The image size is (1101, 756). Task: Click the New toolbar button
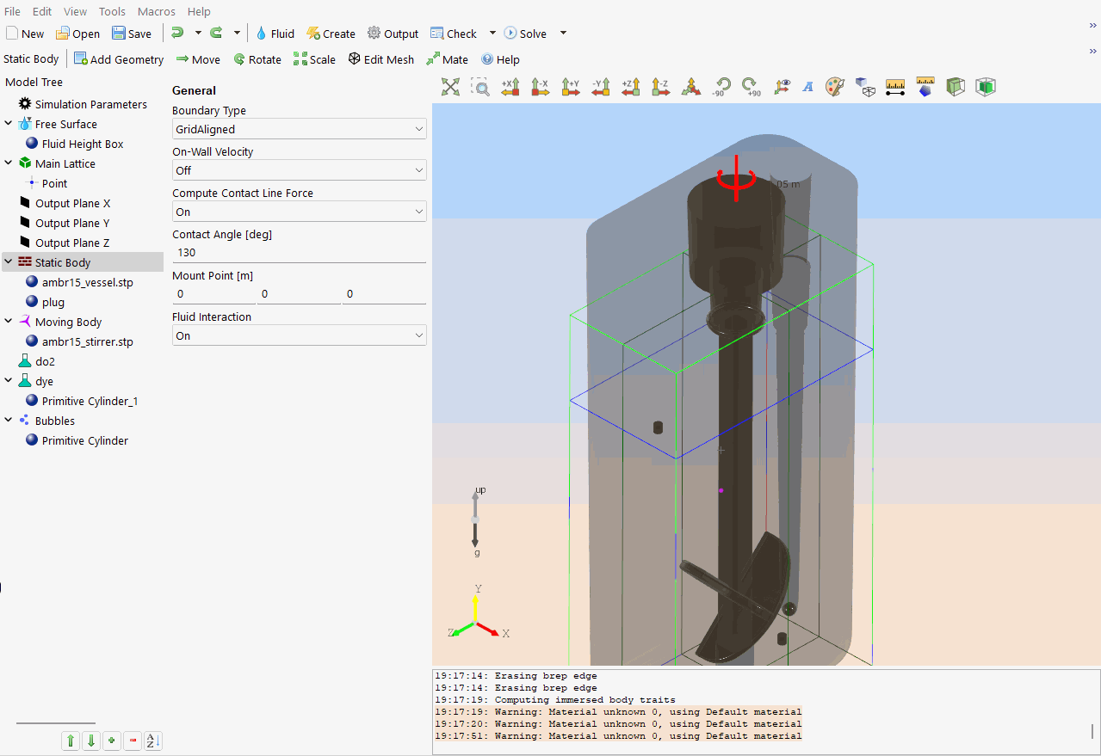[x=25, y=33]
